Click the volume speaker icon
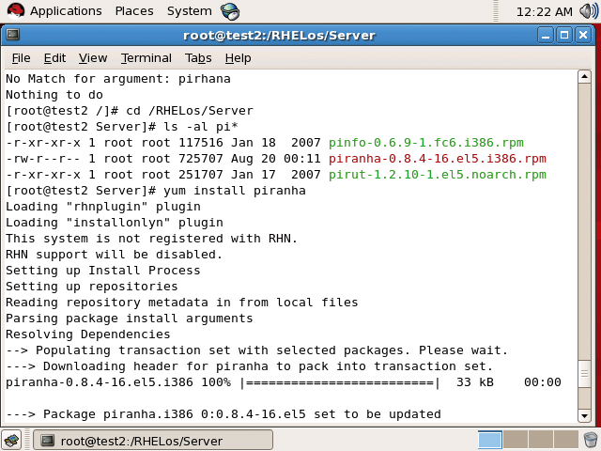The image size is (601, 451). [588, 11]
